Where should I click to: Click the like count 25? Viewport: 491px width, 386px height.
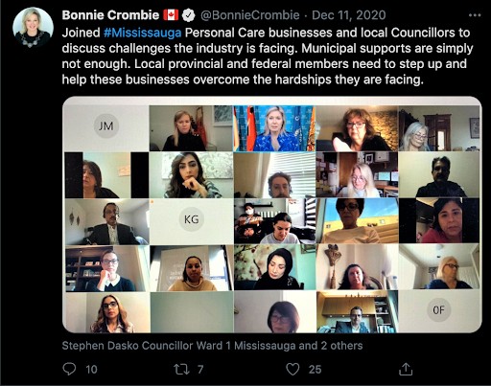[315, 370]
